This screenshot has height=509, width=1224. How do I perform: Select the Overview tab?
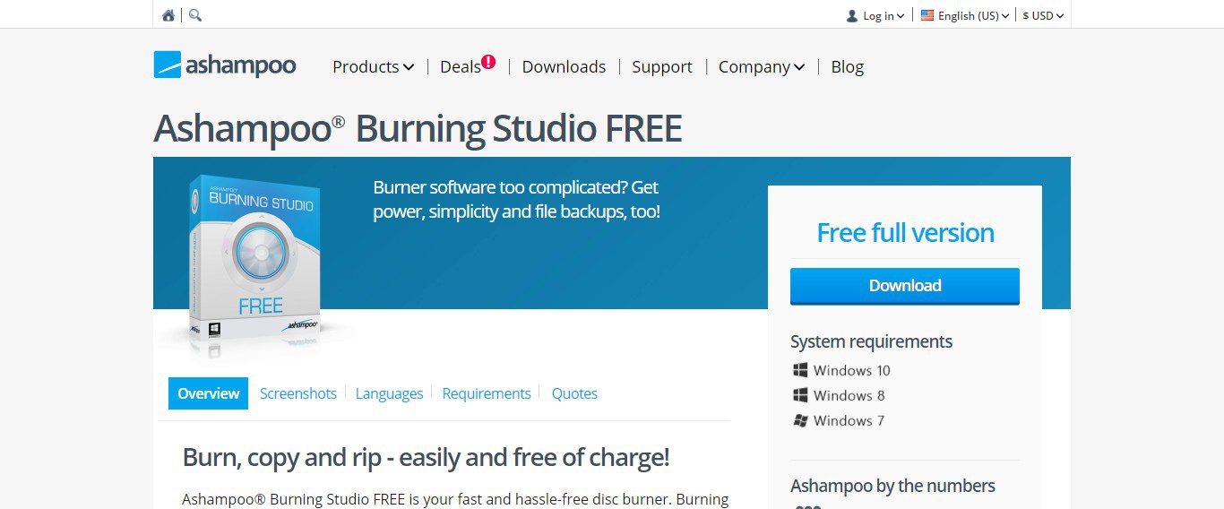[x=208, y=393]
